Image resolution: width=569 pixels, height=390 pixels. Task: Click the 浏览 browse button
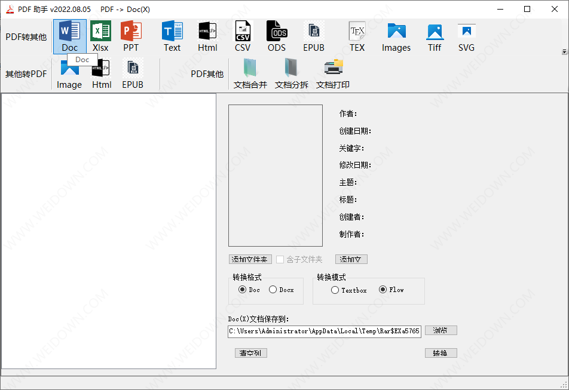pos(441,330)
